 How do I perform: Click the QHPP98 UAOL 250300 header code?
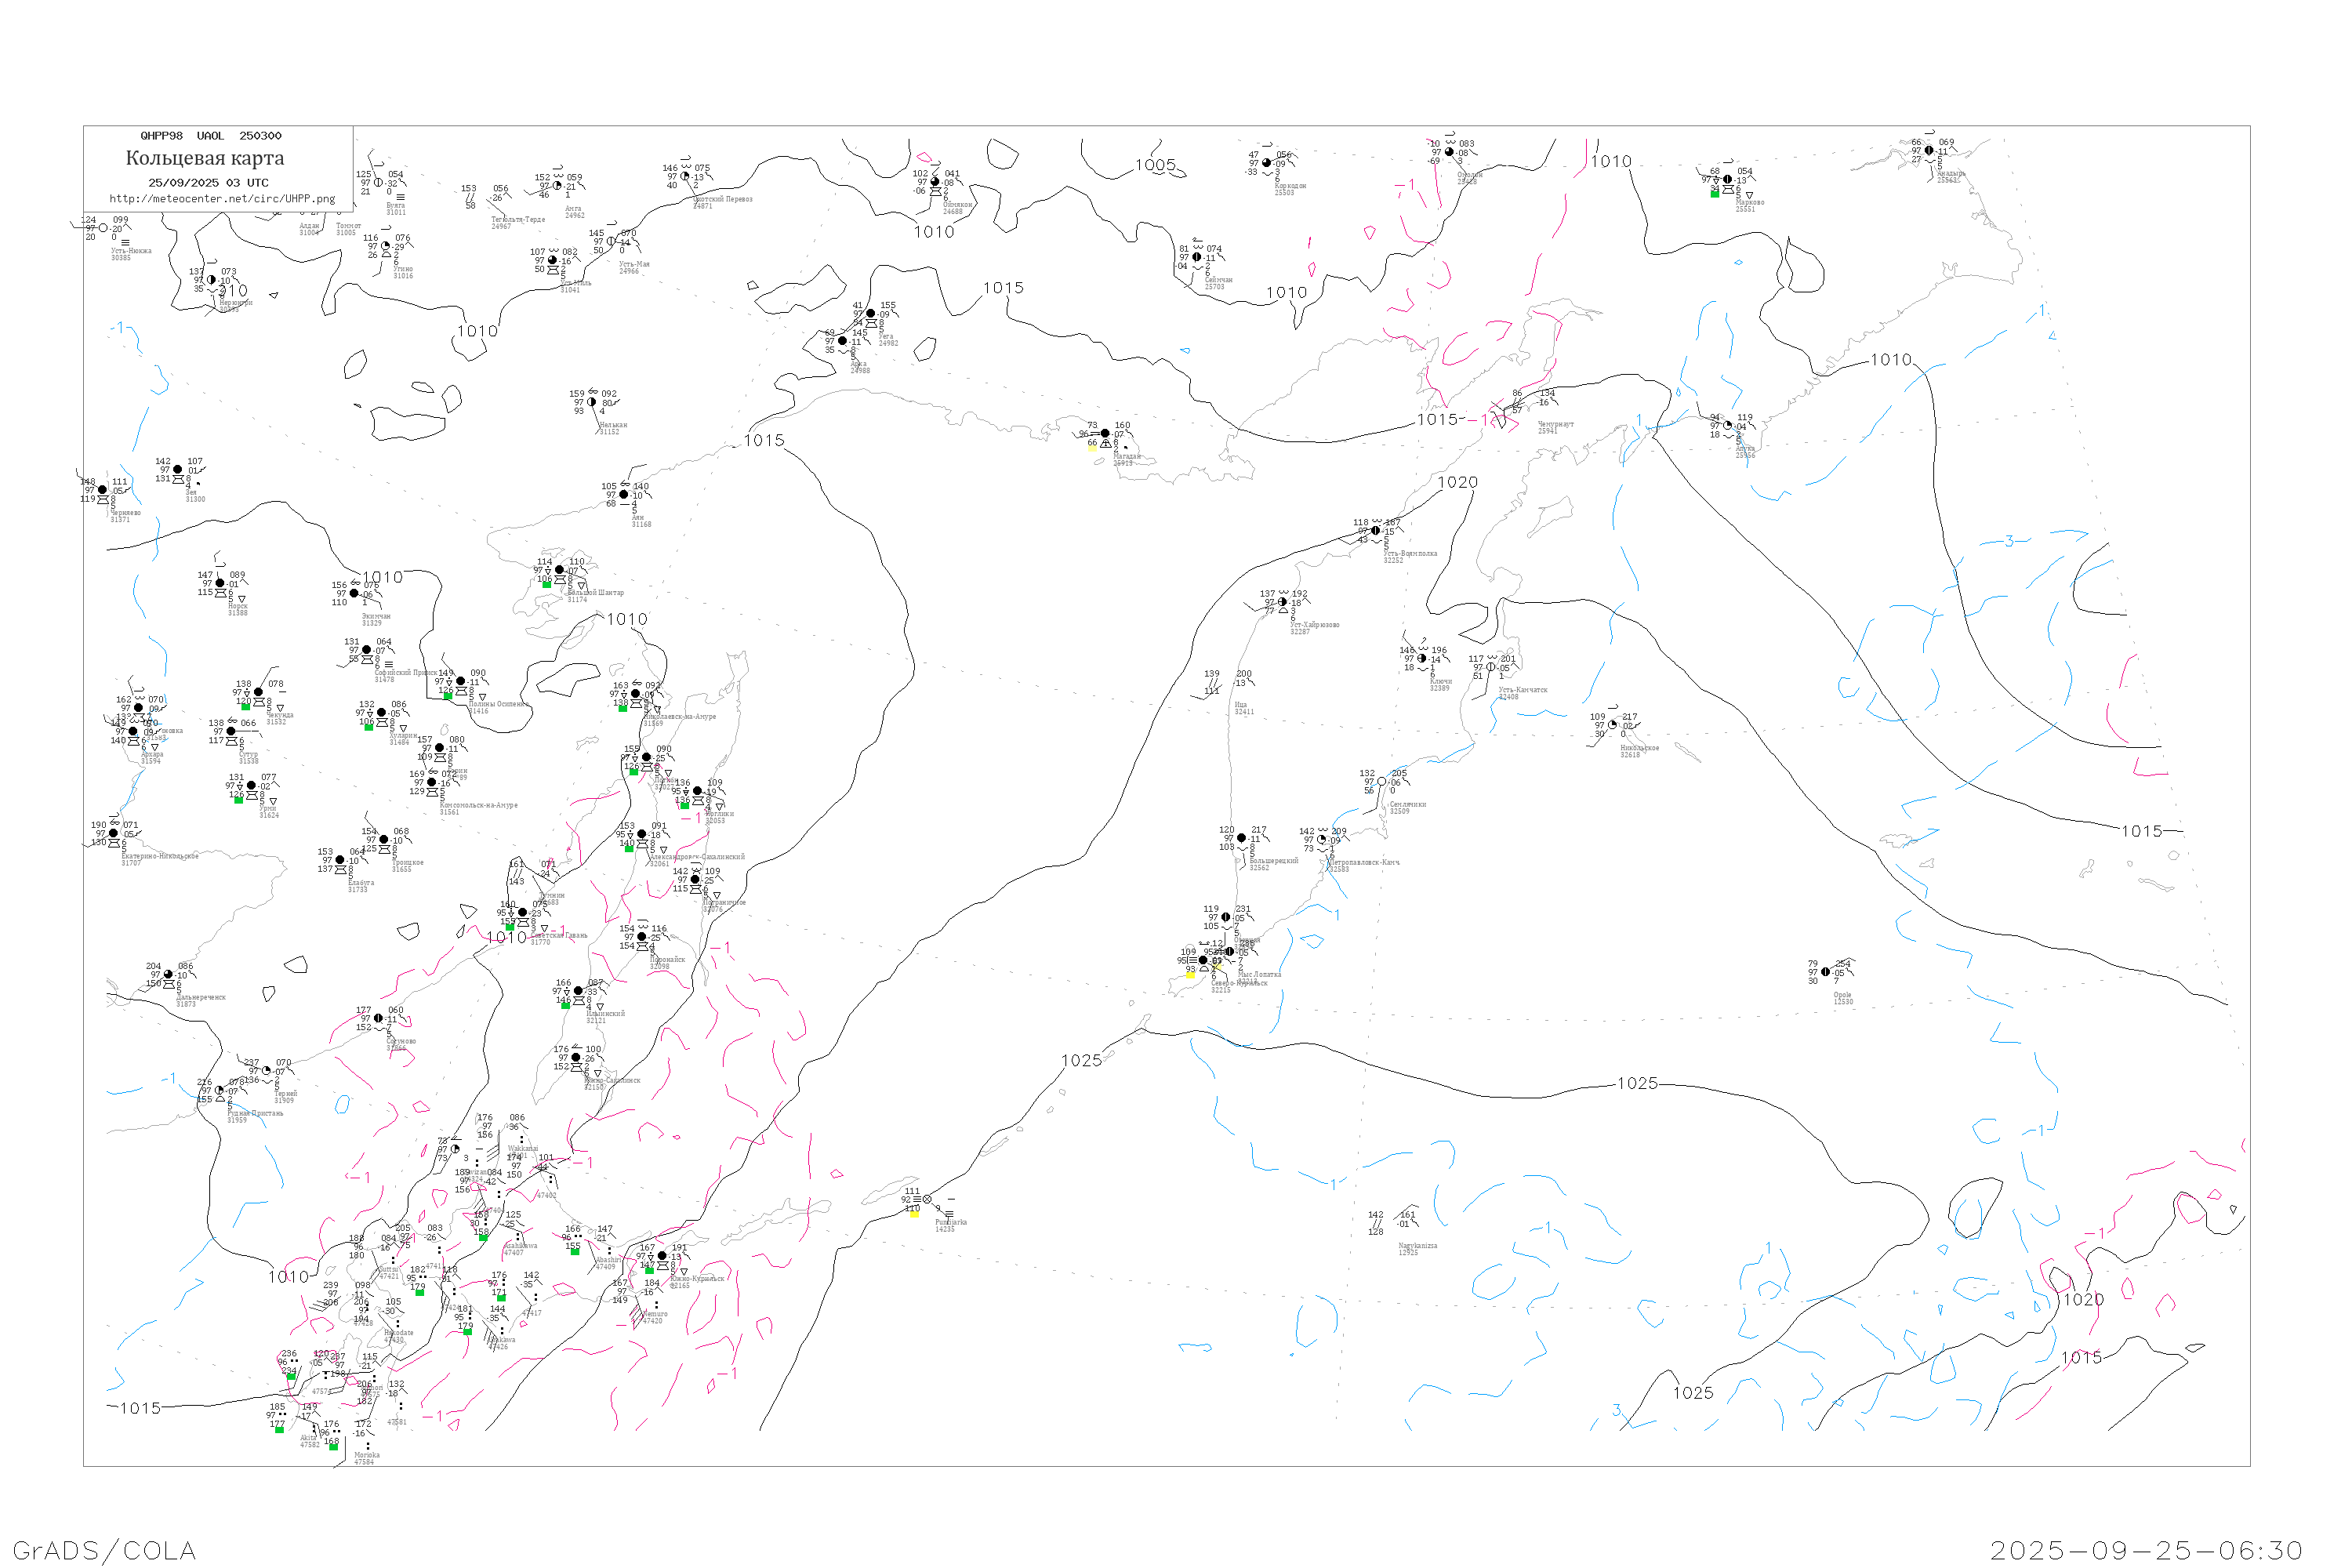tap(211, 136)
